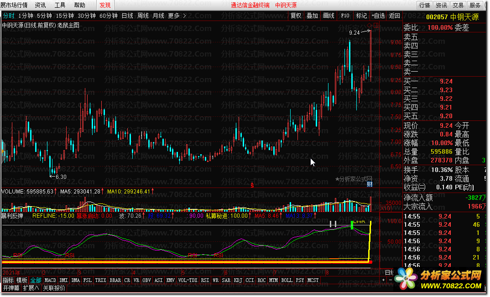
Task: Add stock with +自选 button
Action: click(378, 16)
